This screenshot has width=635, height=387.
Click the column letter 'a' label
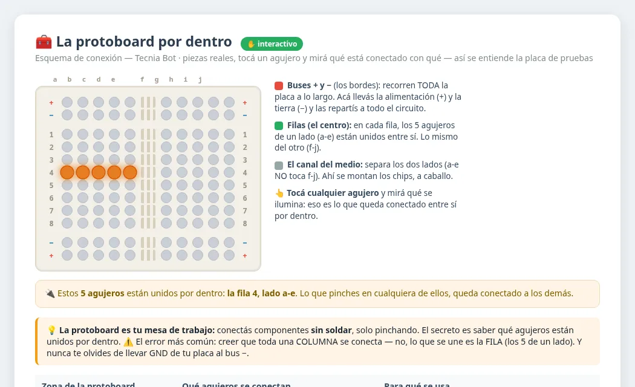tap(55, 79)
